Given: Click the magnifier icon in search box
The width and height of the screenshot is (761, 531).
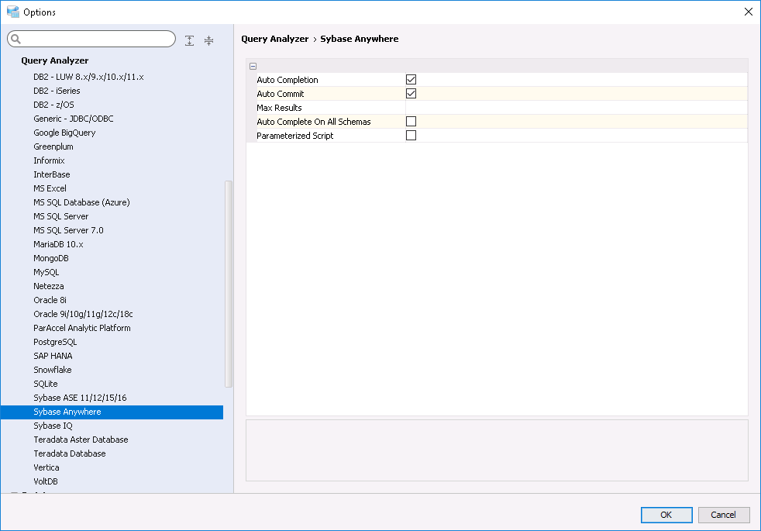Looking at the screenshot, I should click(16, 40).
